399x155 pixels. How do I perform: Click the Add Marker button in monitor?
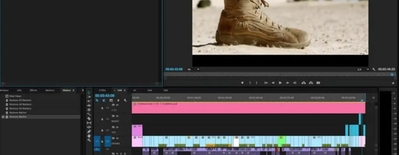pos(242,83)
